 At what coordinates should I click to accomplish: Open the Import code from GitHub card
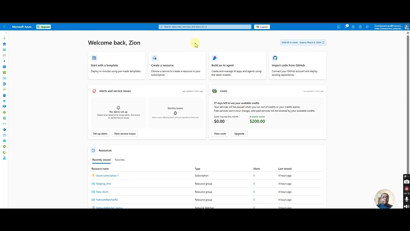click(298, 65)
